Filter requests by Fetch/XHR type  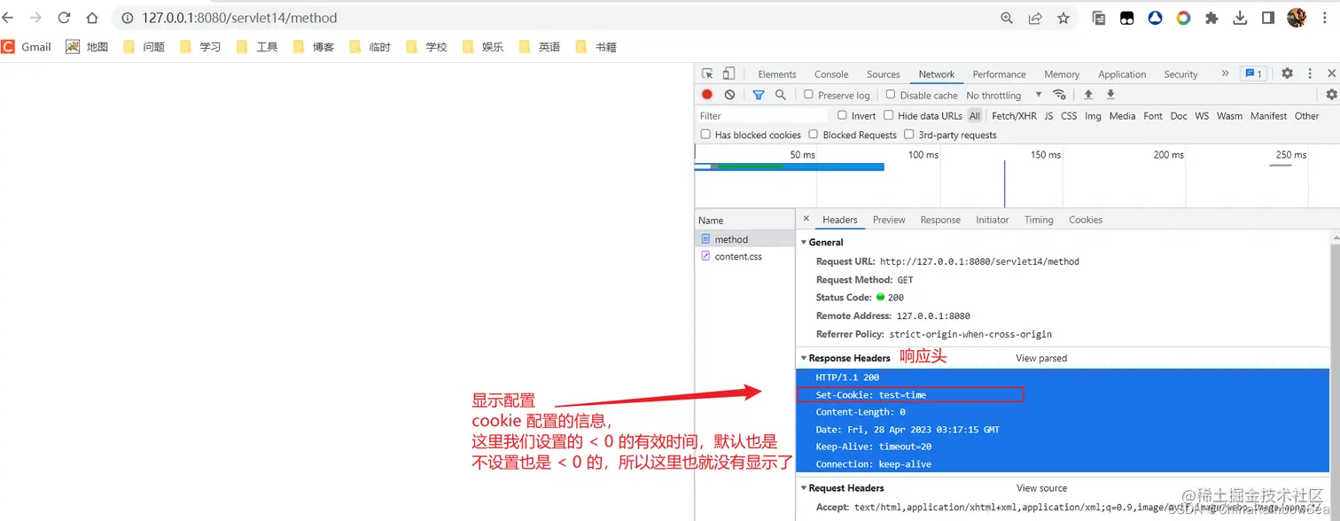coord(1014,116)
